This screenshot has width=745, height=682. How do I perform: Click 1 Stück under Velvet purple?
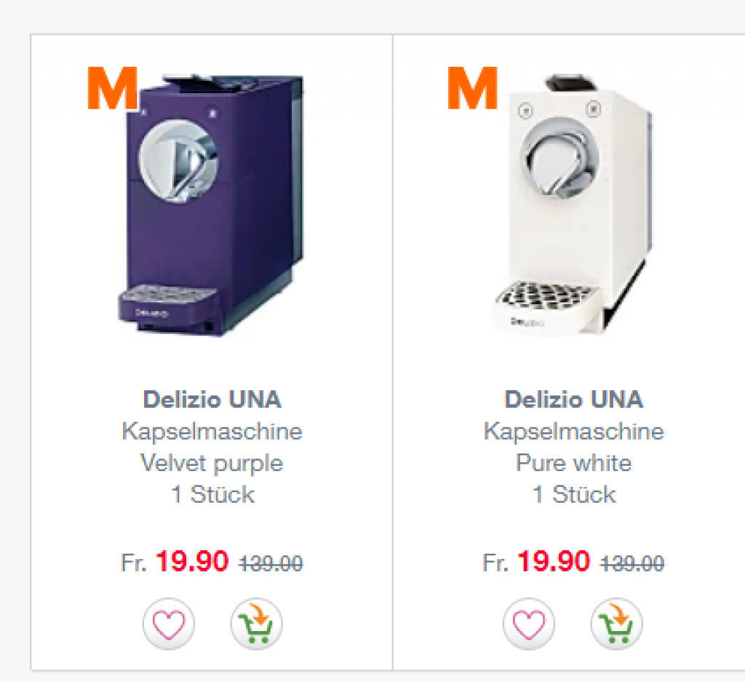click(212, 495)
